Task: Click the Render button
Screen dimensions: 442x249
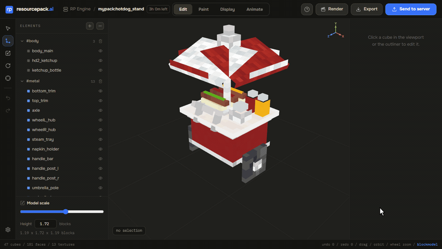Action: pyautogui.click(x=332, y=9)
